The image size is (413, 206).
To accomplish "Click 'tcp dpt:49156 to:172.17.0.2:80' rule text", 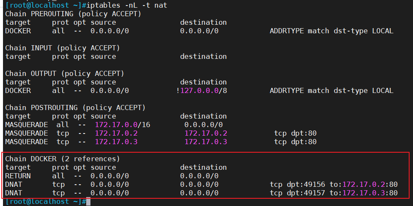I will tap(334, 184).
